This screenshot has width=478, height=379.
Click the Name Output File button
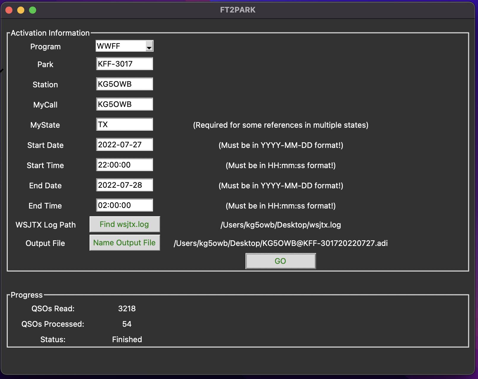(x=125, y=243)
